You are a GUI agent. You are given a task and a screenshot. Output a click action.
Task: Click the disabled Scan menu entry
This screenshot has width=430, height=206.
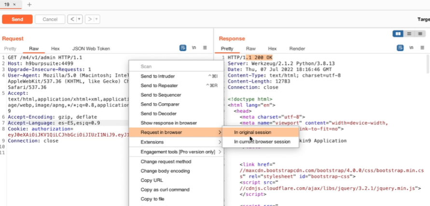click(176, 66)
